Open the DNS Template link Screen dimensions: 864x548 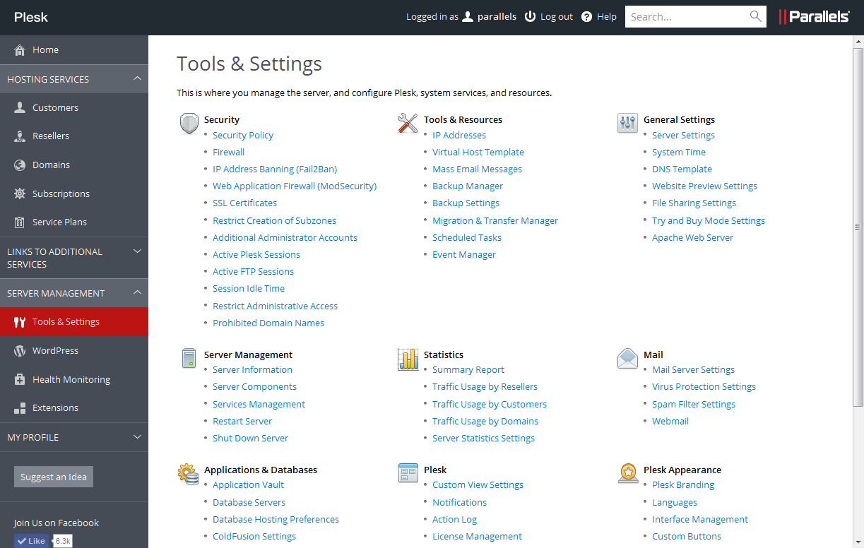pos(682,169)
